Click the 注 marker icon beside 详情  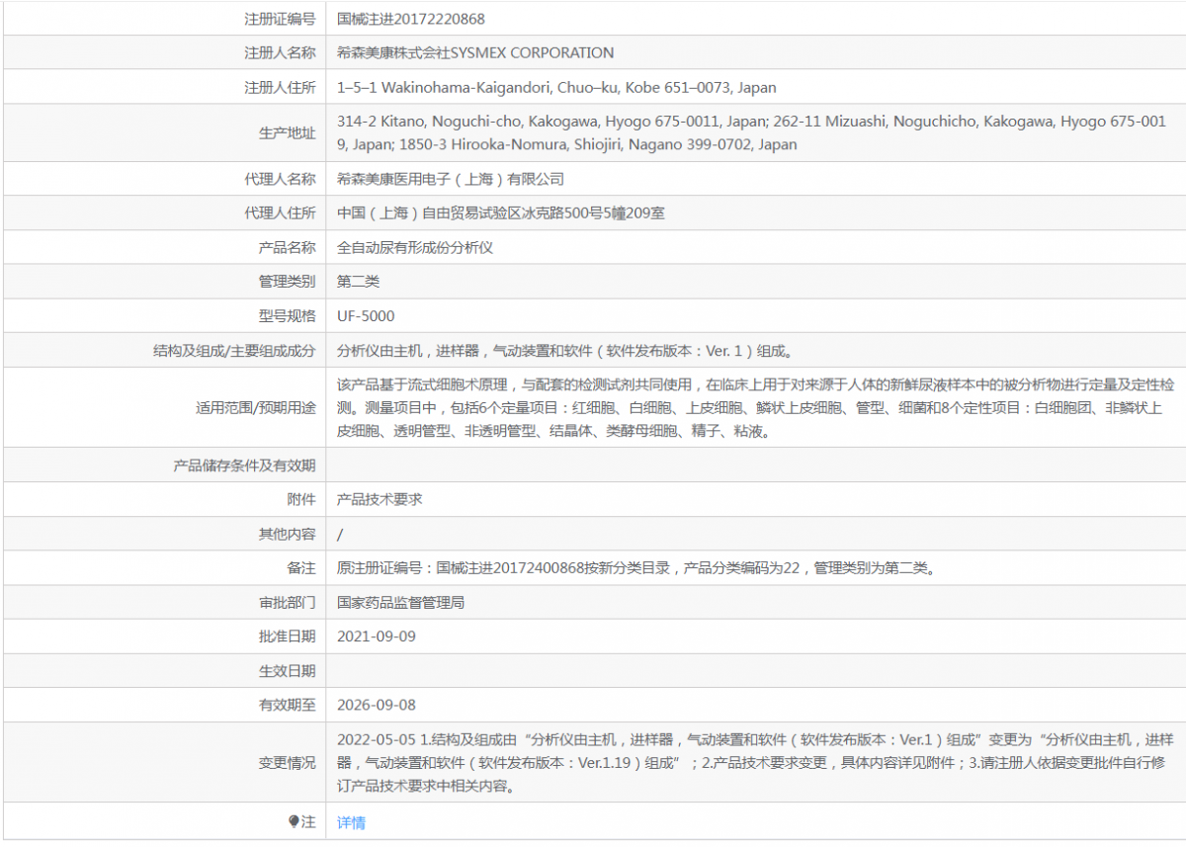click(294, 821)
